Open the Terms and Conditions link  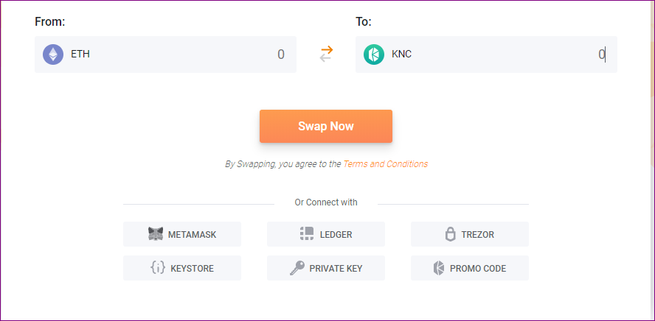point(385,164)
